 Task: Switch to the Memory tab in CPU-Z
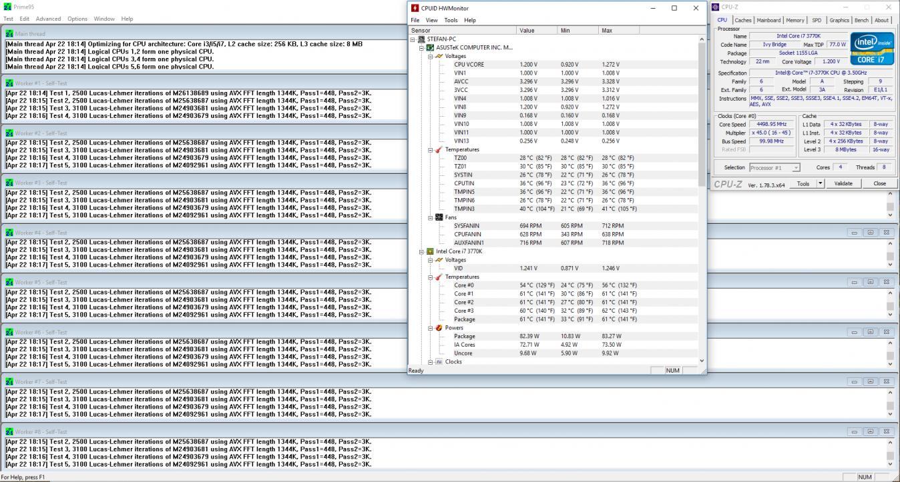point(795,20)
